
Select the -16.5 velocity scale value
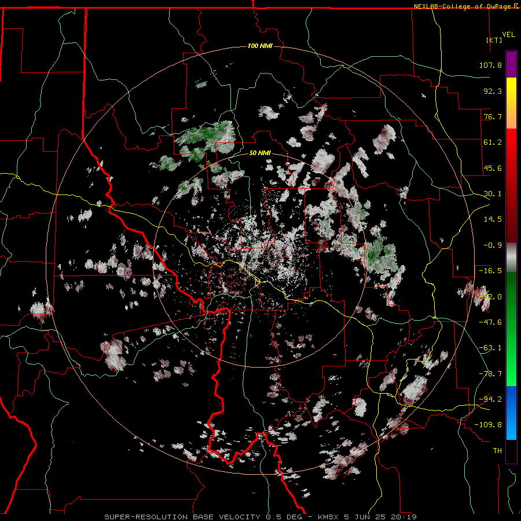(x=490, y=271)
